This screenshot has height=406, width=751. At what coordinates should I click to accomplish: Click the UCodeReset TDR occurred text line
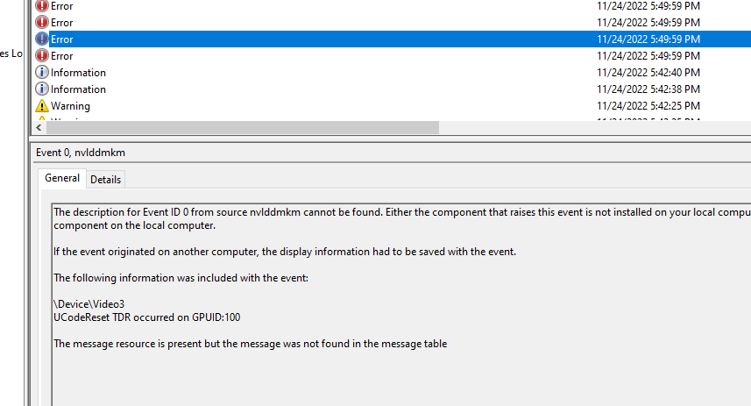tap(147, 317)
